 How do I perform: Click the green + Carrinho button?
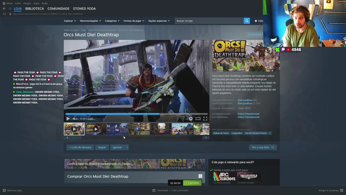[192, 183]
